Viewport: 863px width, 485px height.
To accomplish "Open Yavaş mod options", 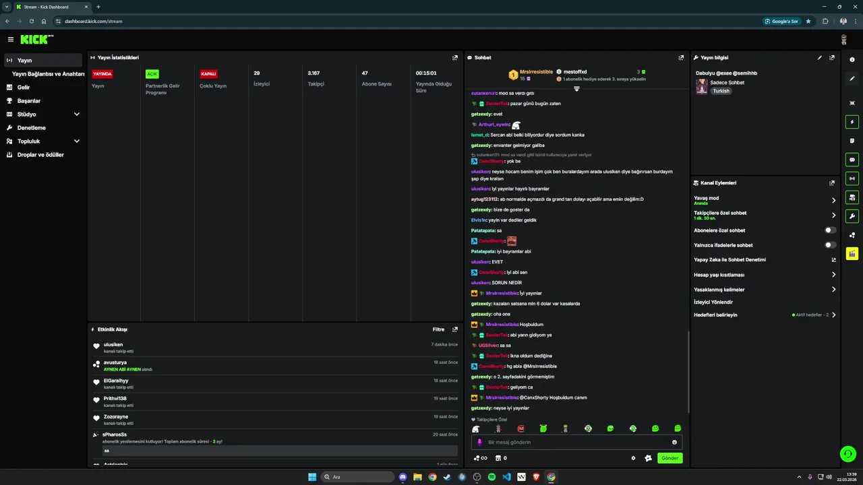I will (x=765, y=200).
